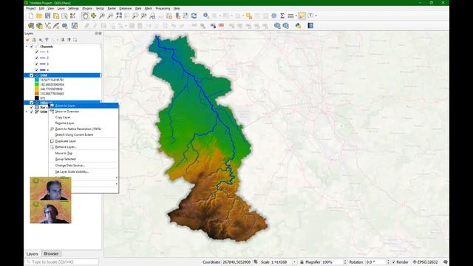Click the Filter Legend funnel icon in Layers panel

[47, 40]
